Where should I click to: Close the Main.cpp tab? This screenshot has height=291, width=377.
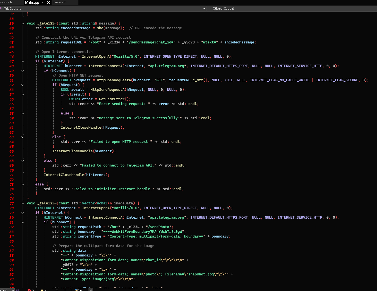(49, 3)
